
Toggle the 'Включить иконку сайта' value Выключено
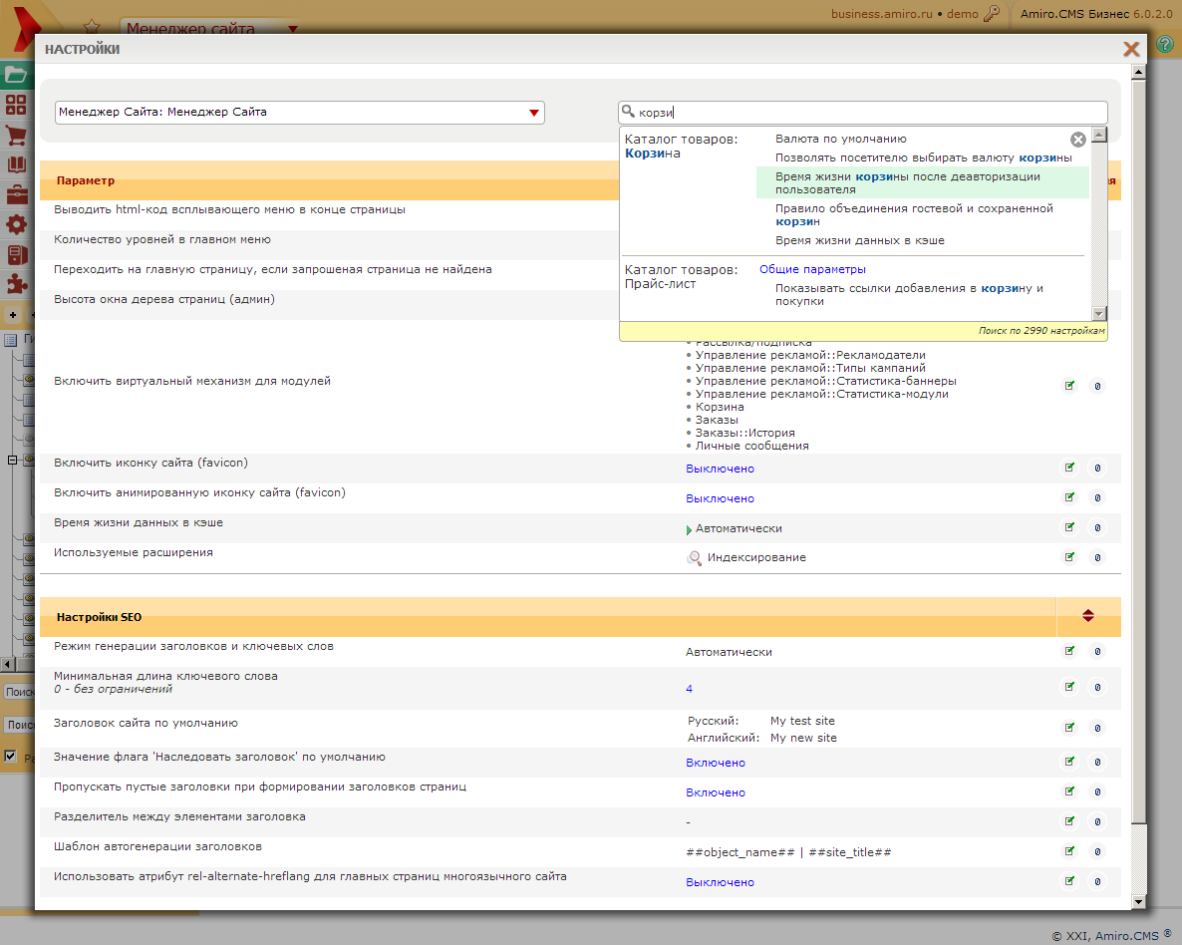720,469
